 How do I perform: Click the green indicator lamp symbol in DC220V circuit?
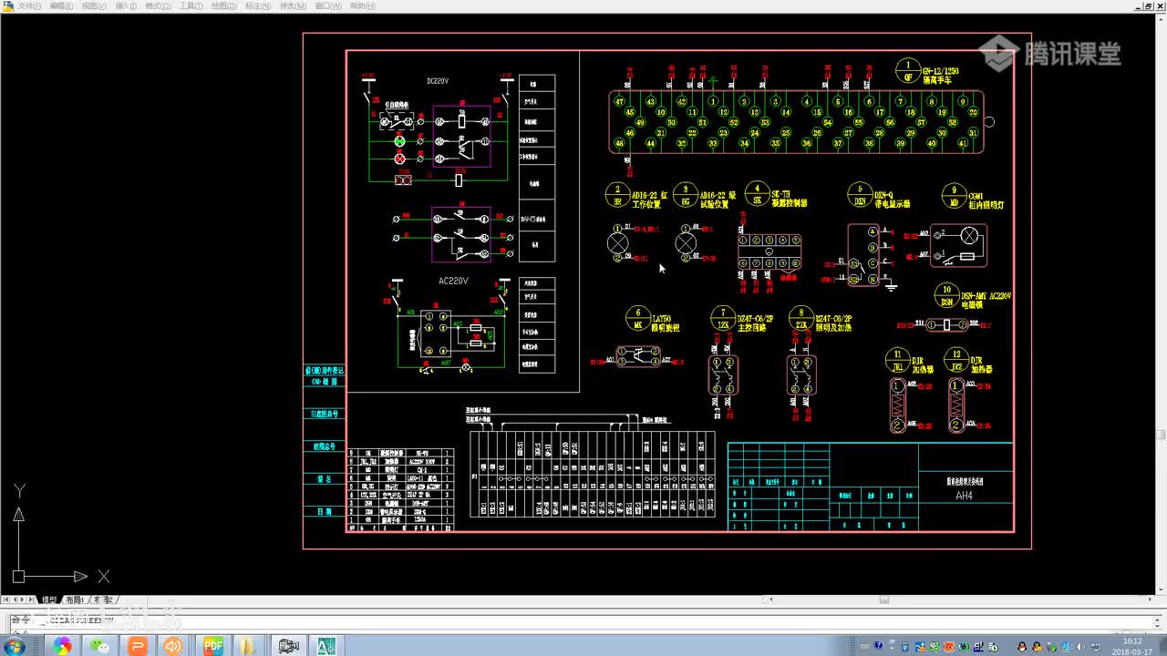[x=399, y=141]
